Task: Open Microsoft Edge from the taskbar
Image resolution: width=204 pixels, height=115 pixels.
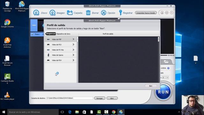Action: tap(70, 112)
